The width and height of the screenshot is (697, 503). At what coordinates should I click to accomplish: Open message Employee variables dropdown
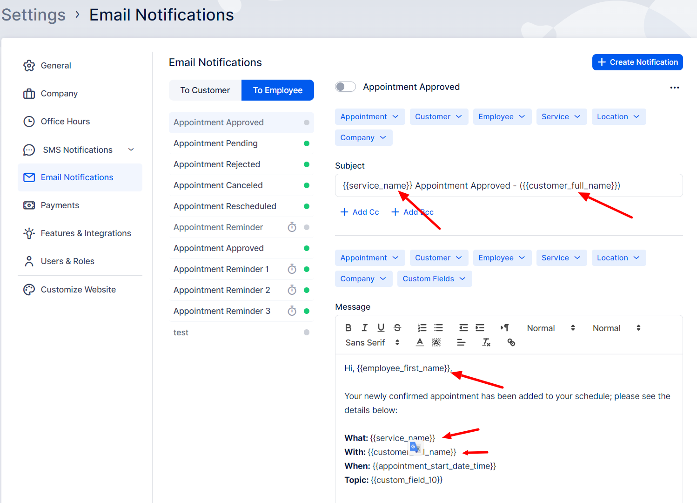pyautogui.click(x=502, y=258)
